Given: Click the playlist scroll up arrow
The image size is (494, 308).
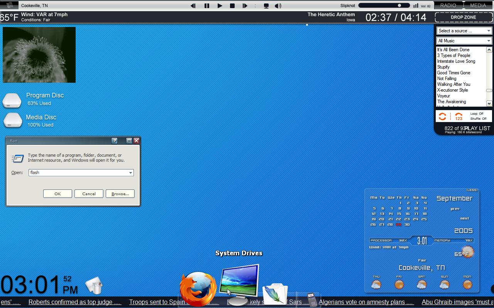Looking at the screenshot, I should [489, 50].
